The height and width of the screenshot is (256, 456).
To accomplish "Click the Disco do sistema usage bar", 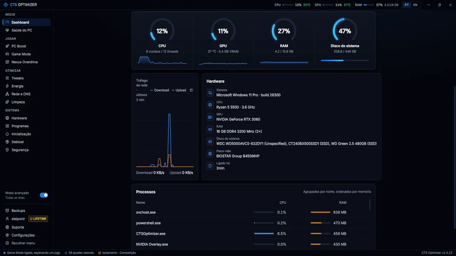I will [345, 60].
